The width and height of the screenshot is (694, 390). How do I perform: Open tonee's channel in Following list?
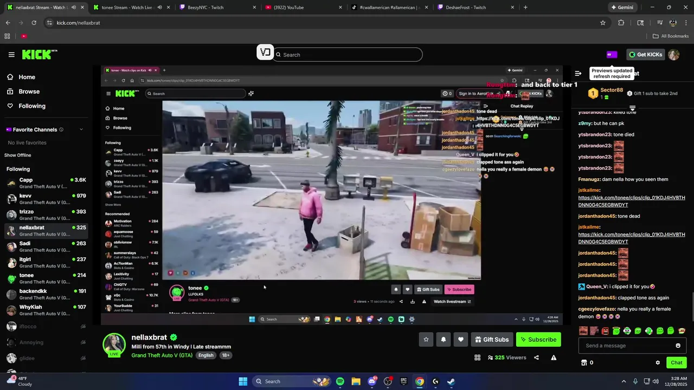(x=46, y=278)
